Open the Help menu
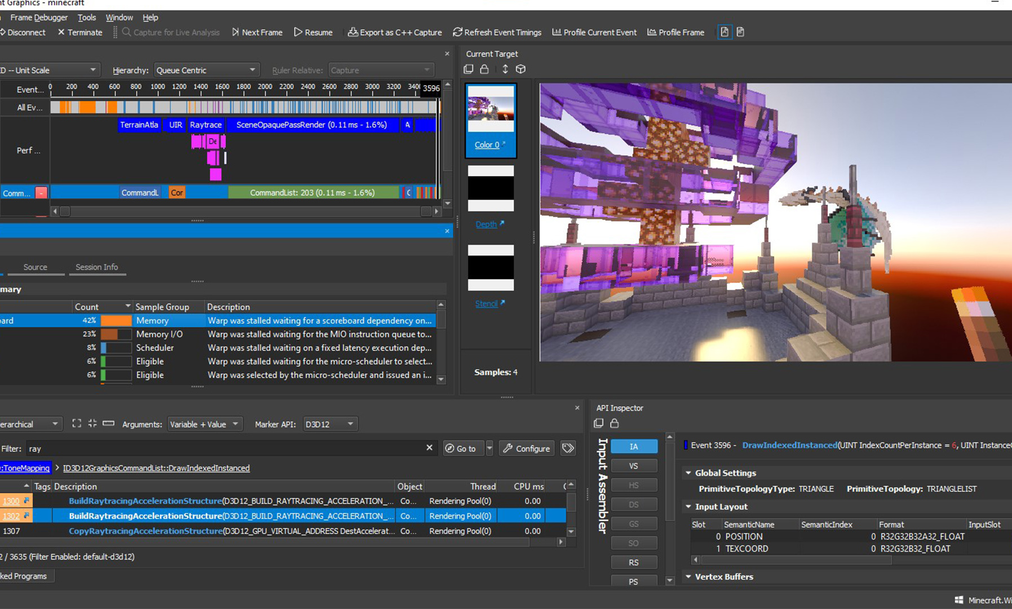Screen dimensions: 1012x609 [151, 17]
